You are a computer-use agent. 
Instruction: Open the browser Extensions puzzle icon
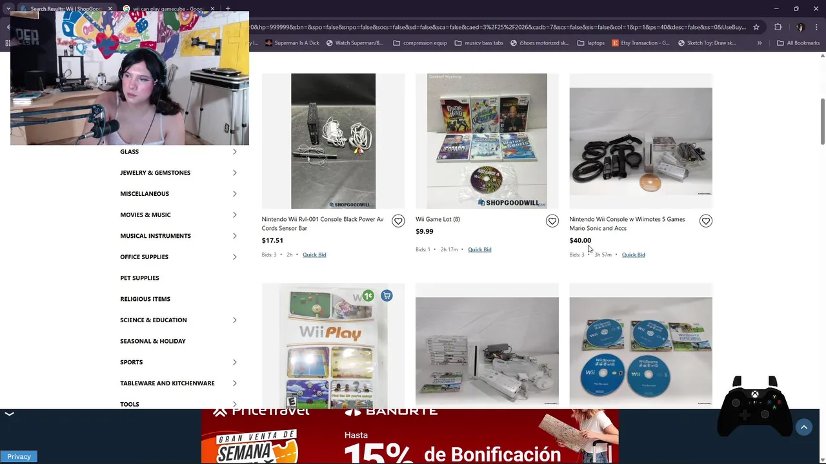click(778, 27)
